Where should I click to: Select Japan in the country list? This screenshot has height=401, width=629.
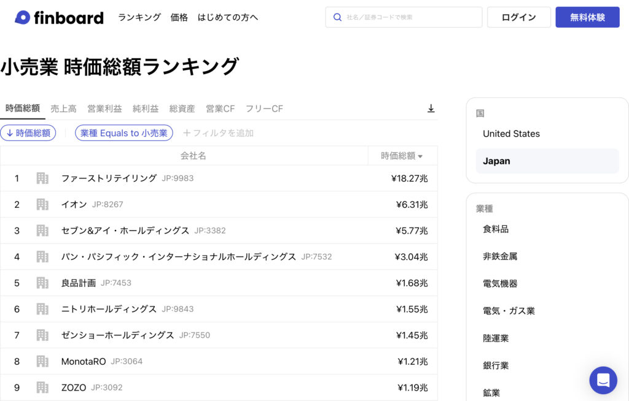[x=547, y=161]
